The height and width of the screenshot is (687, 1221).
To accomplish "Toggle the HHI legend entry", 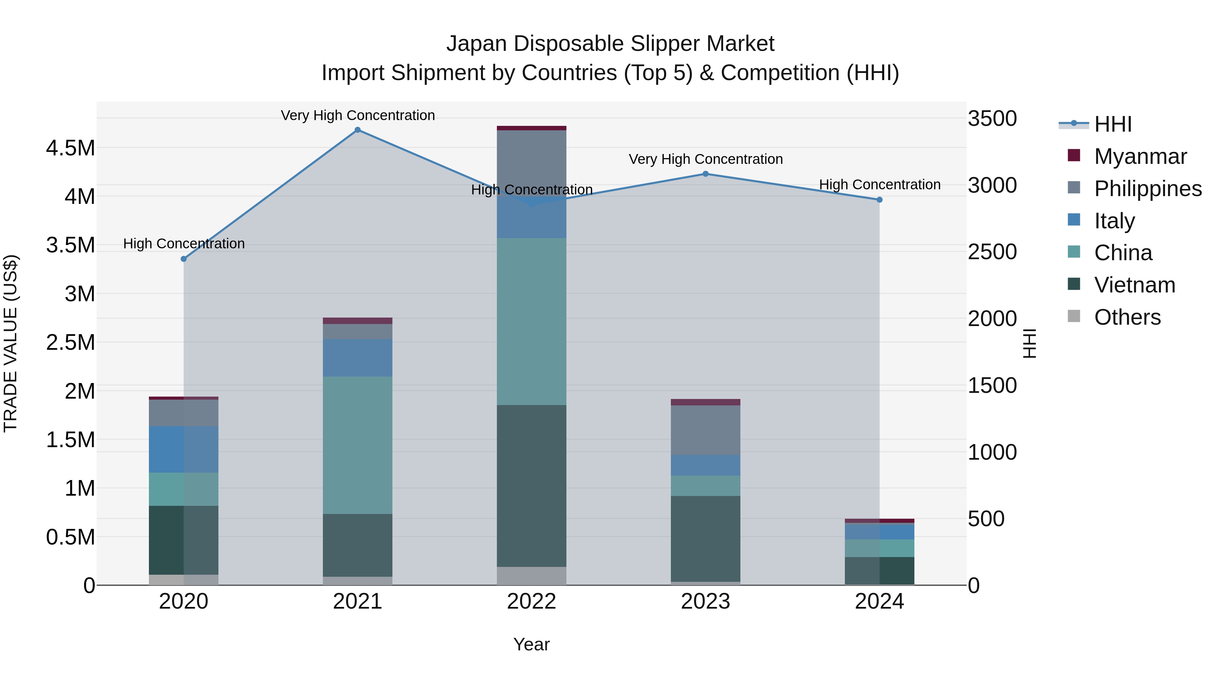I will 1096,124.
